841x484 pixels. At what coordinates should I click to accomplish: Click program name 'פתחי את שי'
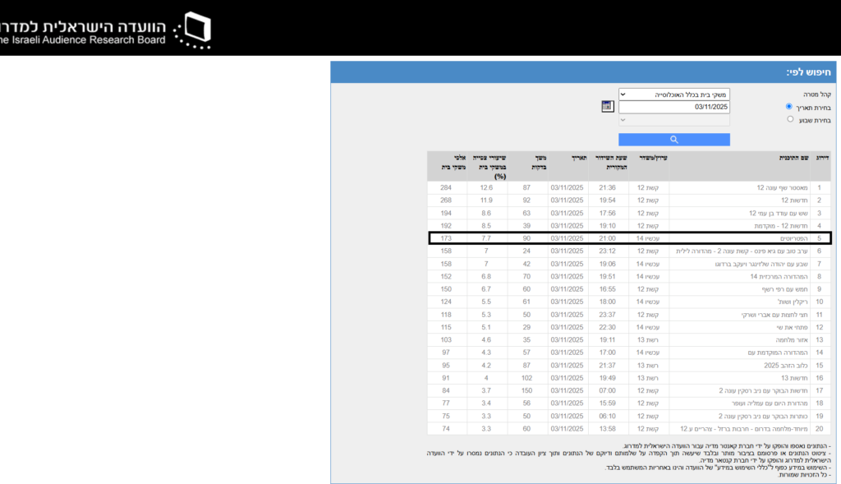tap(792, 327)
